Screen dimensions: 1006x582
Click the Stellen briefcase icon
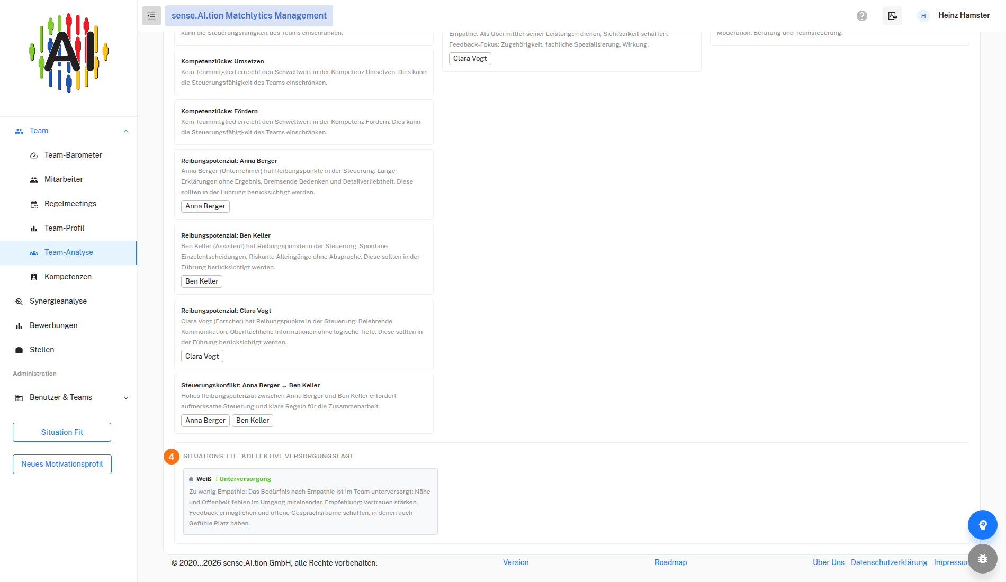19,350
